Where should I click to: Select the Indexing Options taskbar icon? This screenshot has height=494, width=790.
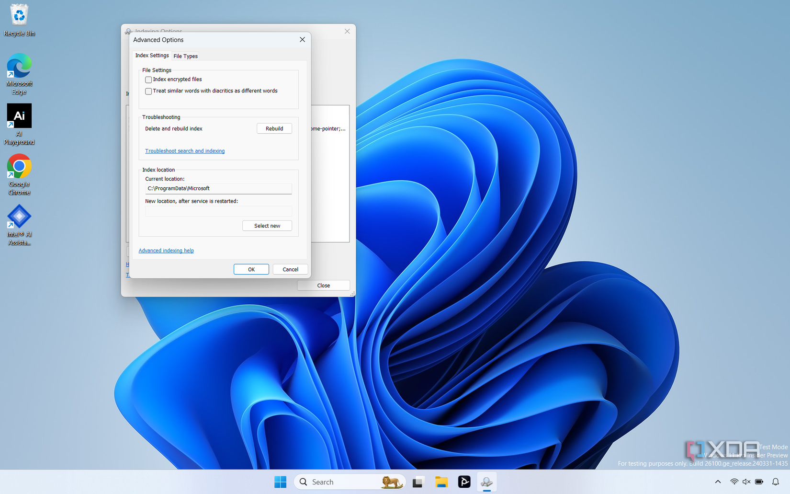tap(487, 482)
